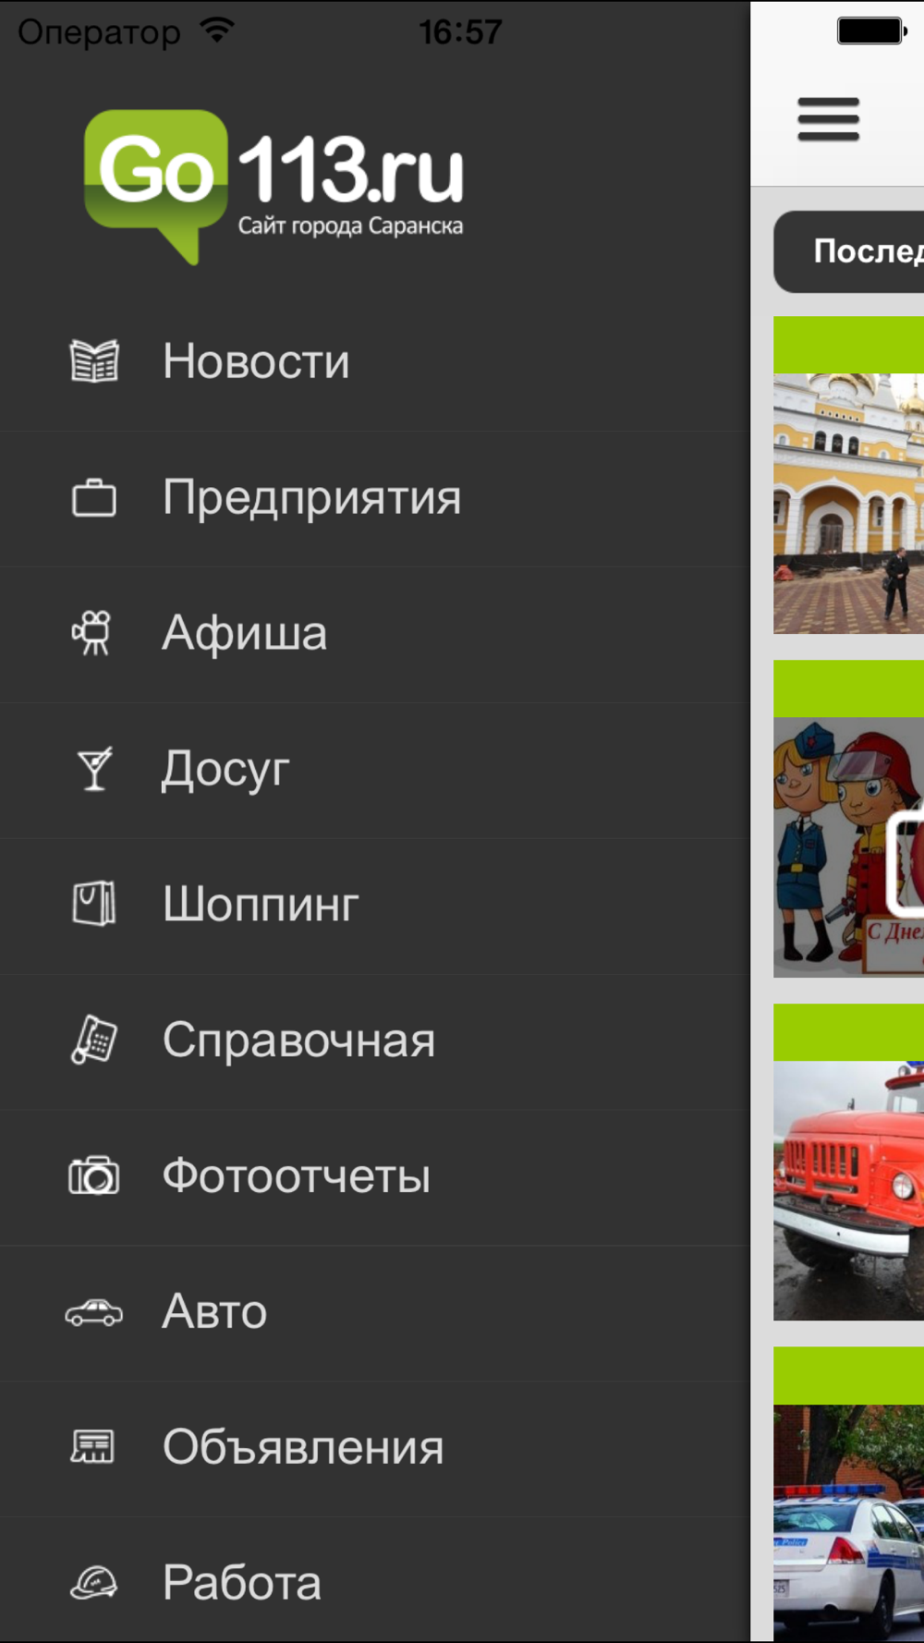
Task: Tap the newspaper icon beside Новости
Action: [x=94, y=360]
